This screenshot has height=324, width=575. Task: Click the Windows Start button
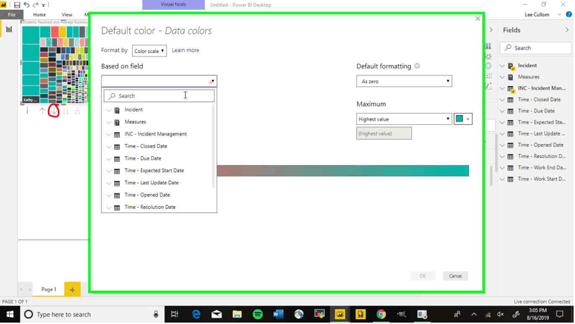(x=10, y=314)
